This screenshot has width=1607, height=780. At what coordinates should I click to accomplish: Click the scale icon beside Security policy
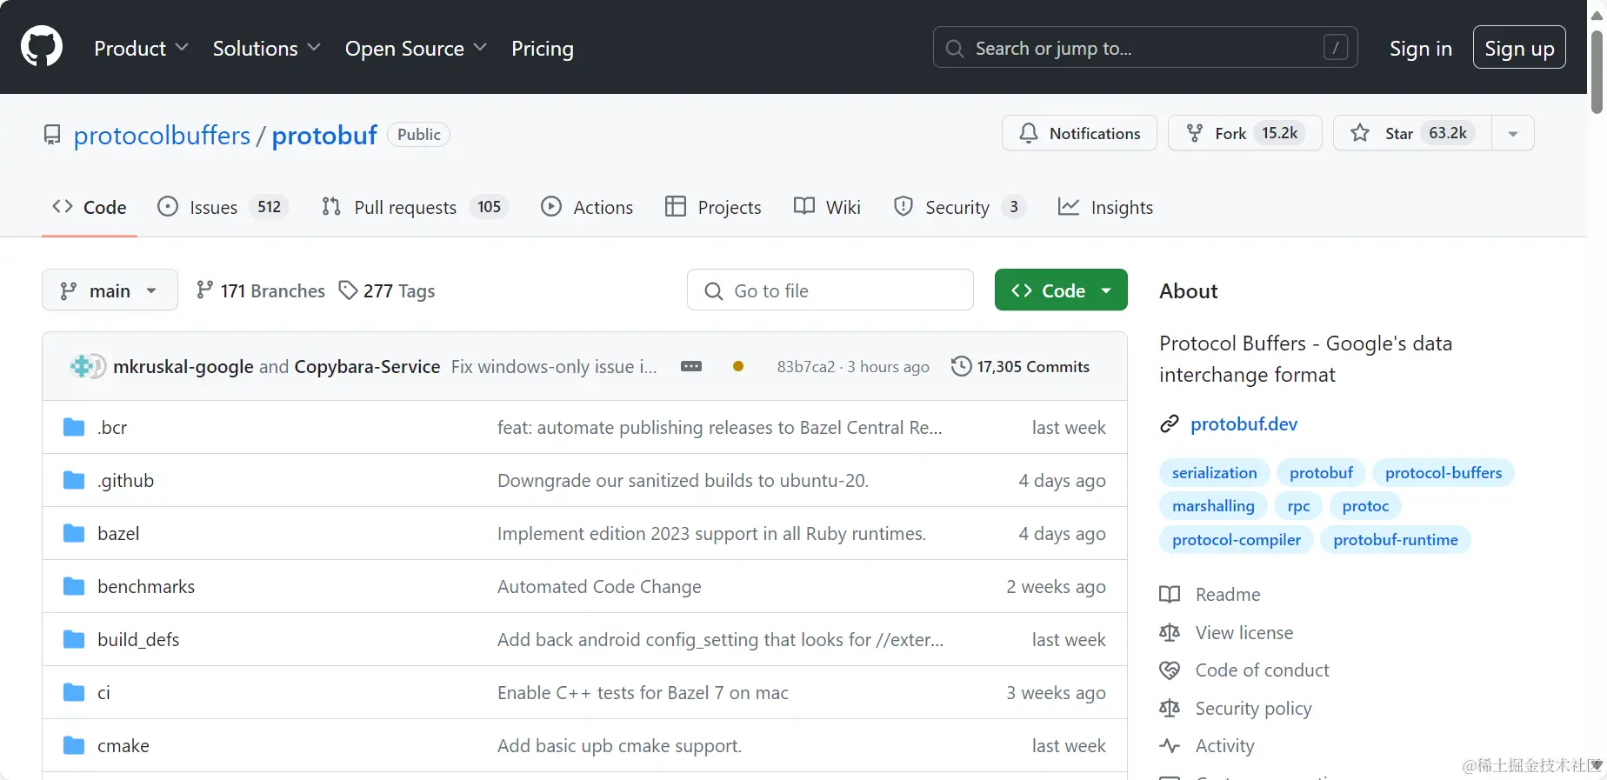click(1170, 708)
